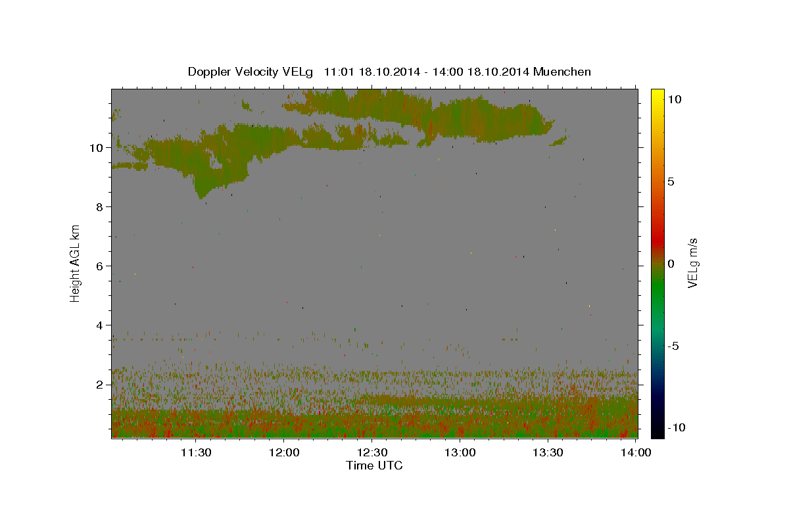Screen dimensions: 789x526
Task: Click the yellow top of the colorbar
Action: pos(657,95)
